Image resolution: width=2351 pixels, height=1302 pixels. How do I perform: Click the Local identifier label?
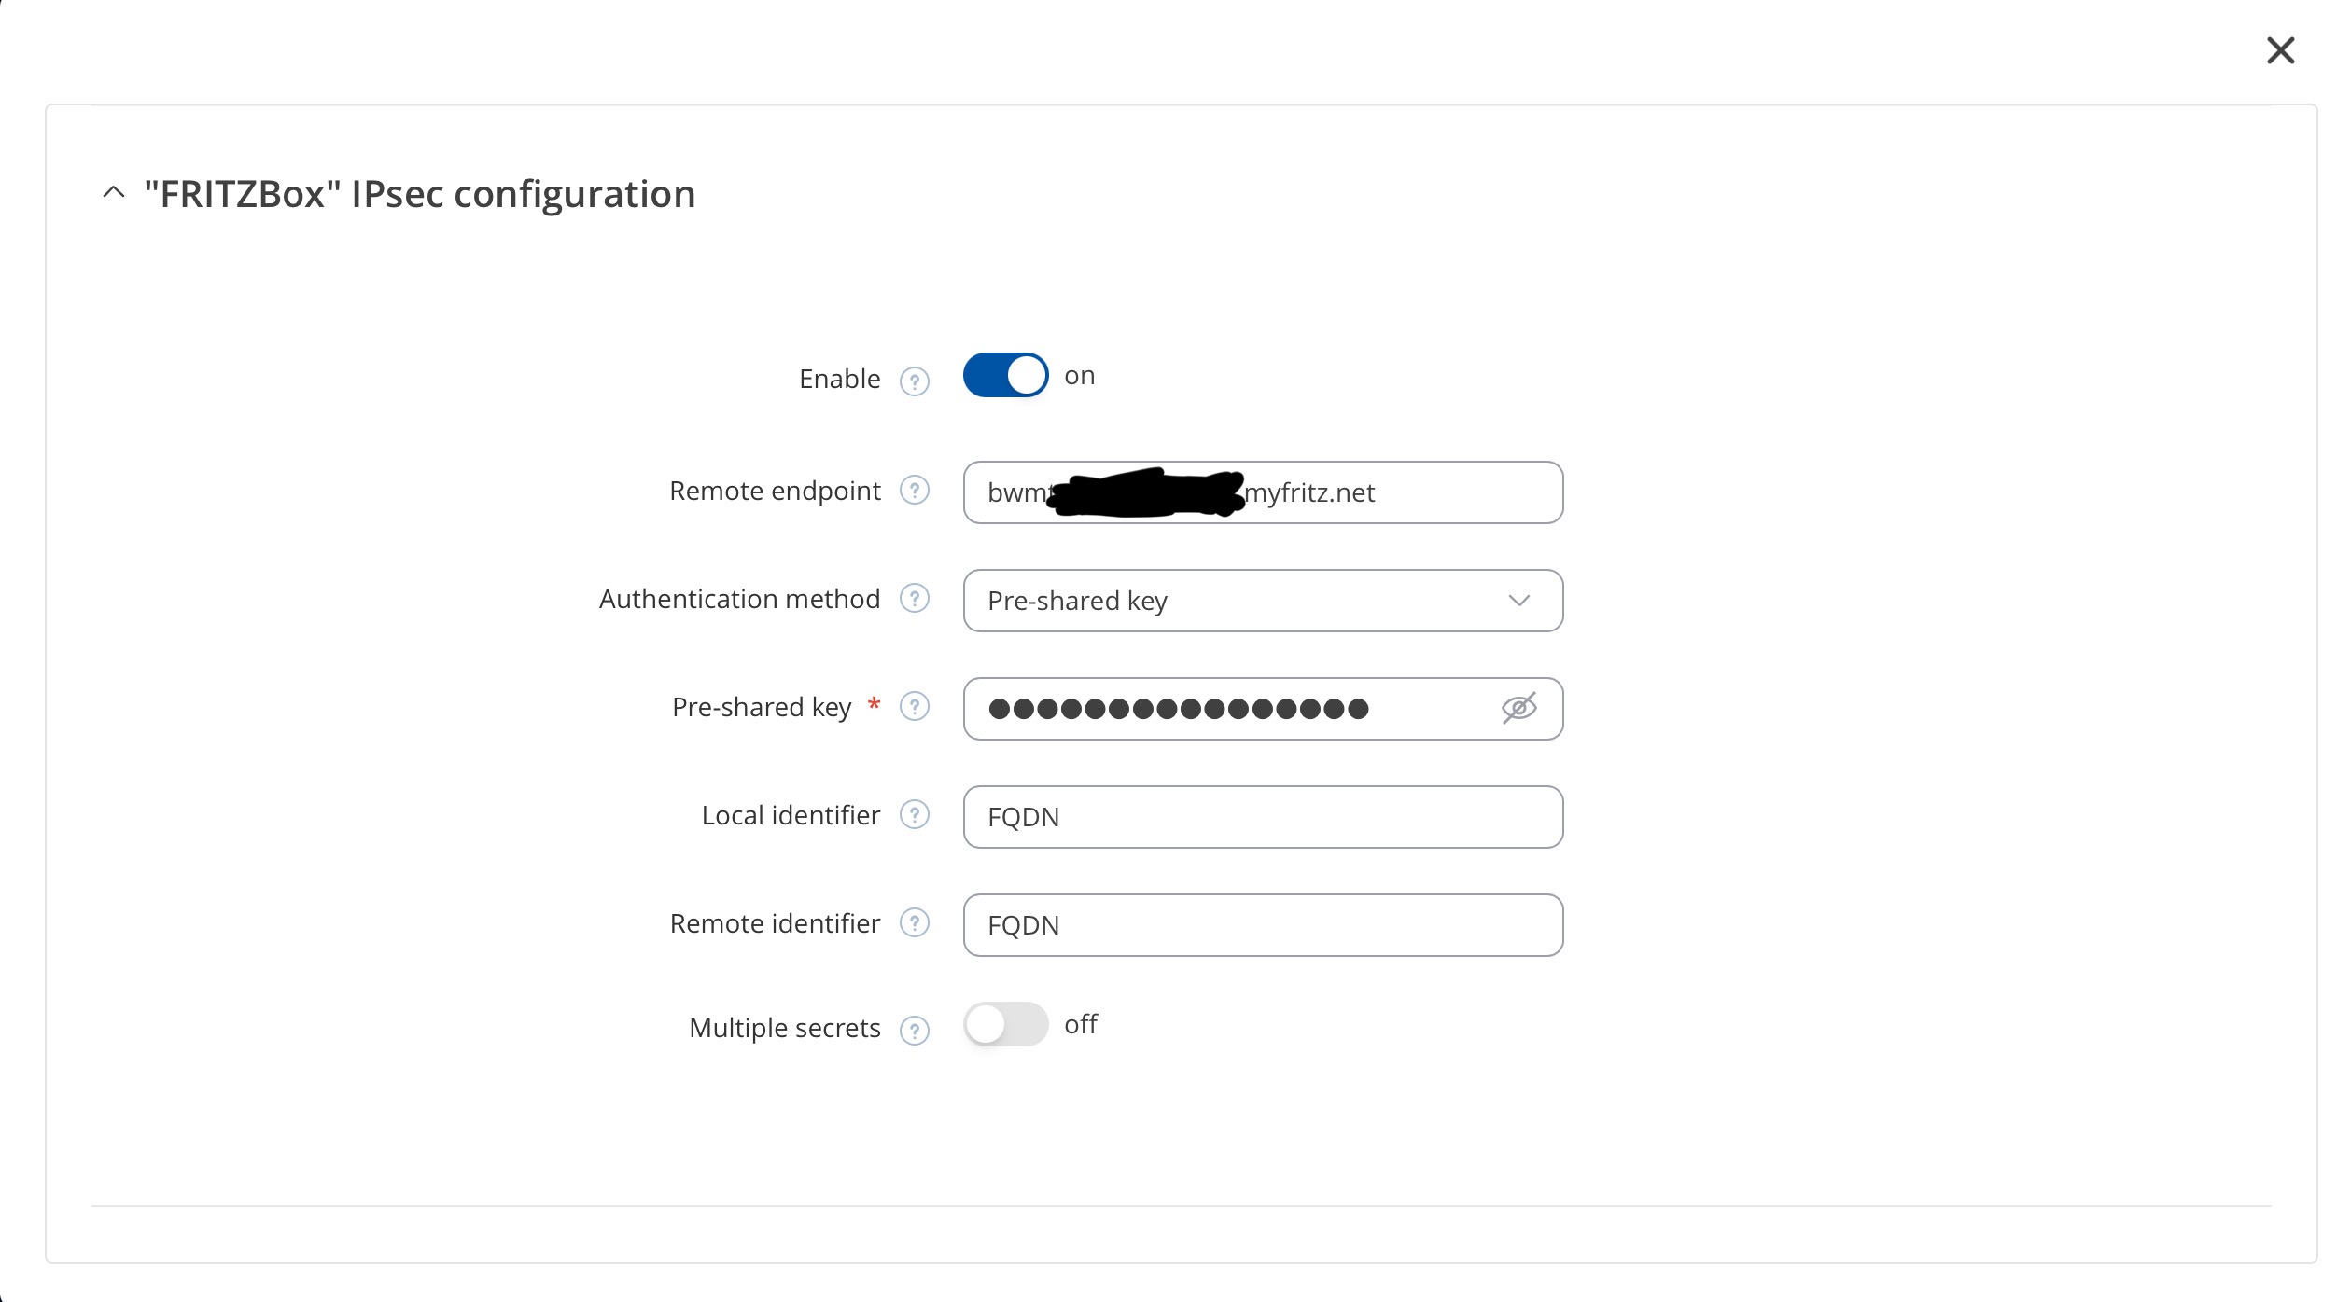791,815
